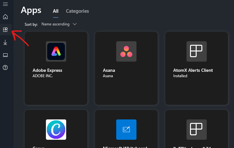This screenshot has width=234, height=148.
Task: Open the My devices laptop icon
Action: point(5,55)
